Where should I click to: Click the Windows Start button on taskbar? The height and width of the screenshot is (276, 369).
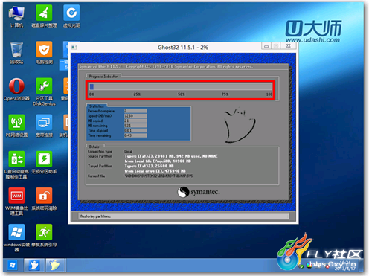(12, 265)
